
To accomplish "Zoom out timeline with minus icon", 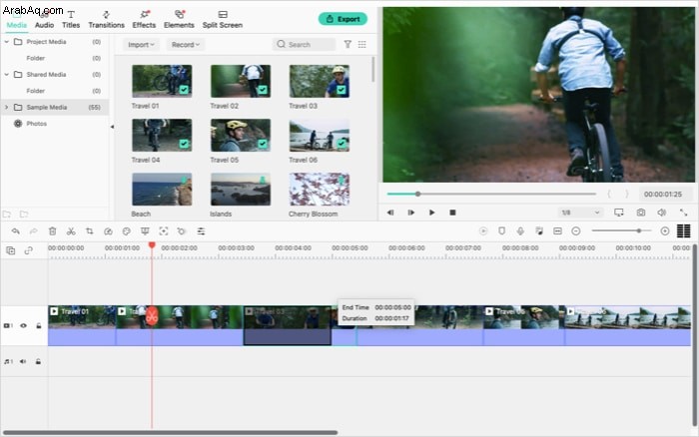I will (x=576, y=230).
